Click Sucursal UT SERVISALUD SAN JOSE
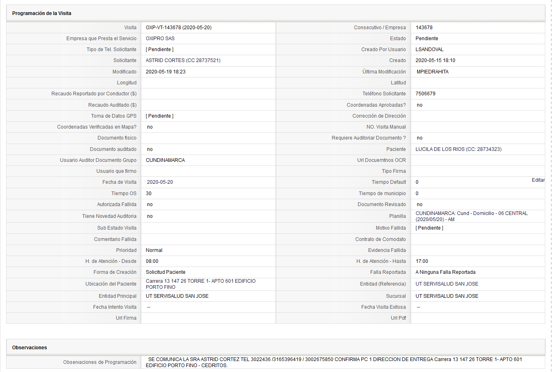This screenshot has width=557, height=372. [447, 296]
